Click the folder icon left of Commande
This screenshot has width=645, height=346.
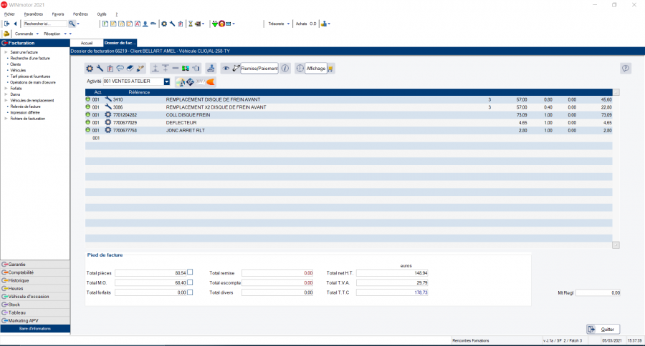pyautogui.click(x=6, y=34)
